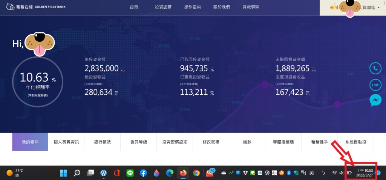Open the LINE chat floating button
The width and height of the screenshot is (386, 180).
[x=375, y=85]
